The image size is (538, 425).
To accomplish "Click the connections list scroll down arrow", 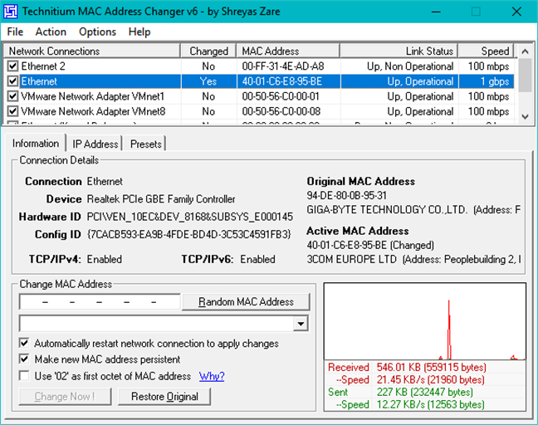I will (525, 117).
